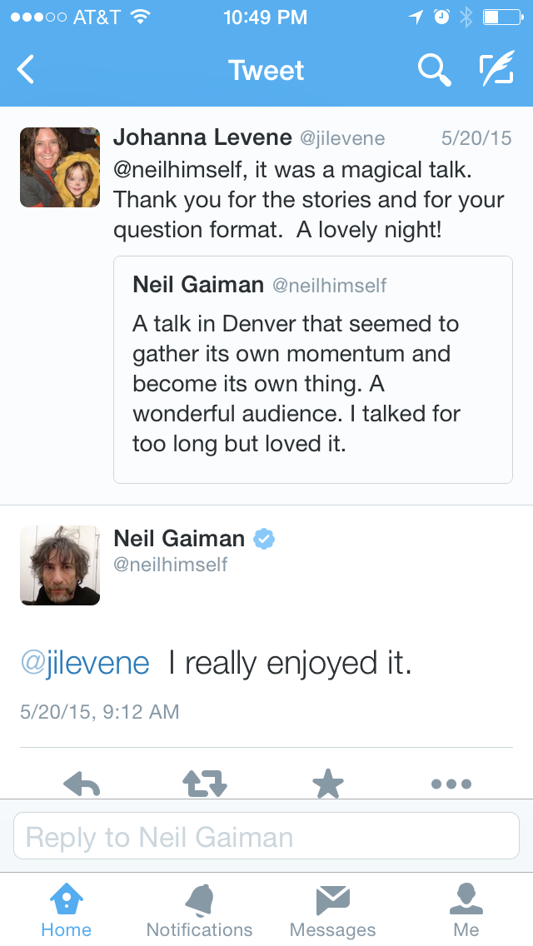Open search with the magnifier icon

(x=434, y=70)
